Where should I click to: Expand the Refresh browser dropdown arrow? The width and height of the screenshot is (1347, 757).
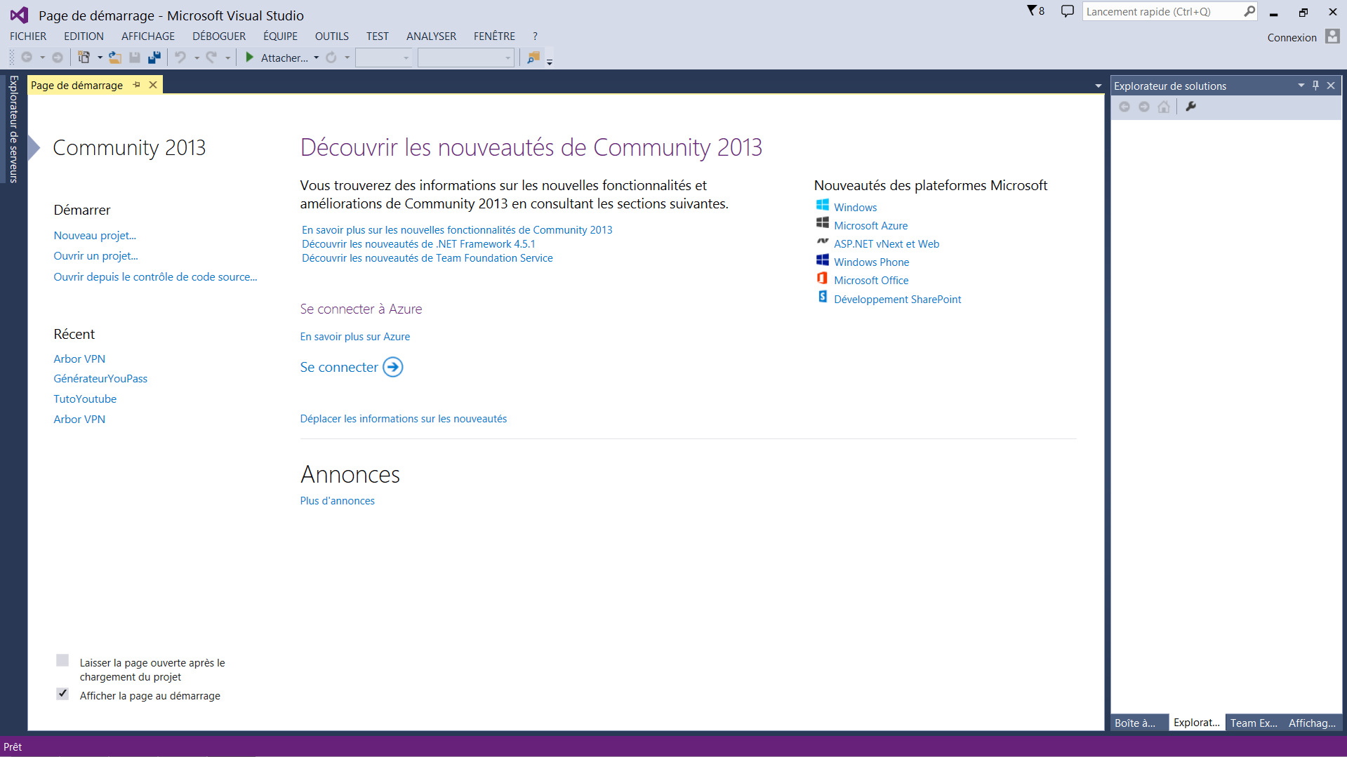[347, 58]
